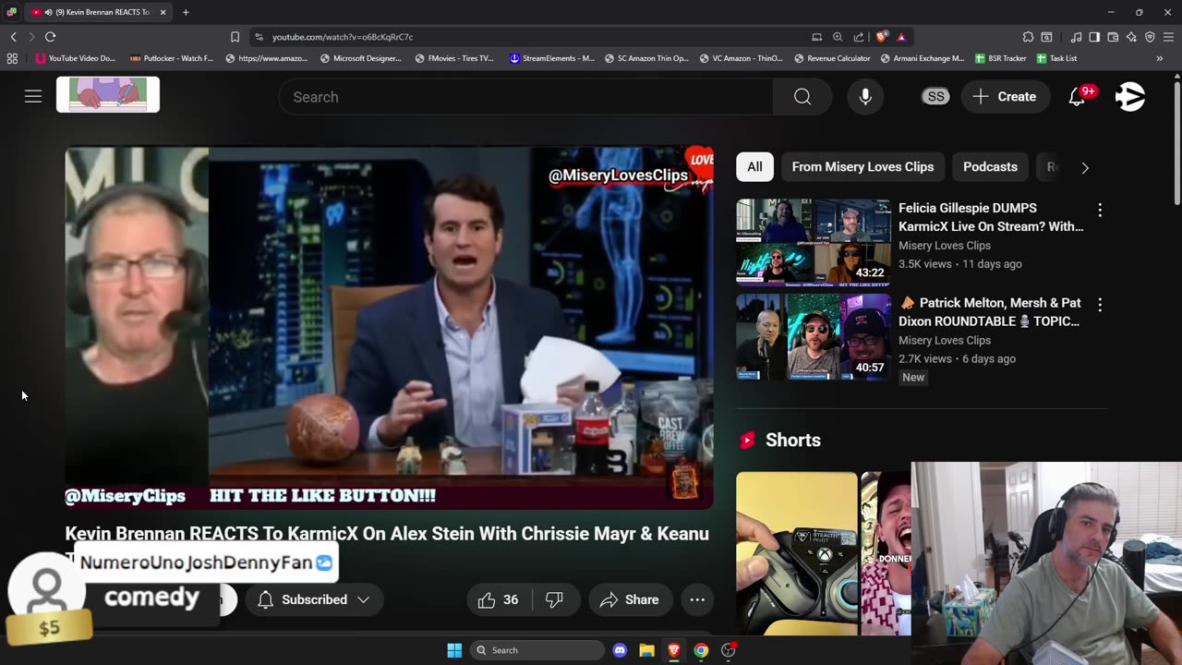Viewport: 1182px width, 665px height.
Task: Click the YouTube logo home thumbnail
Action: pos(108,94)
